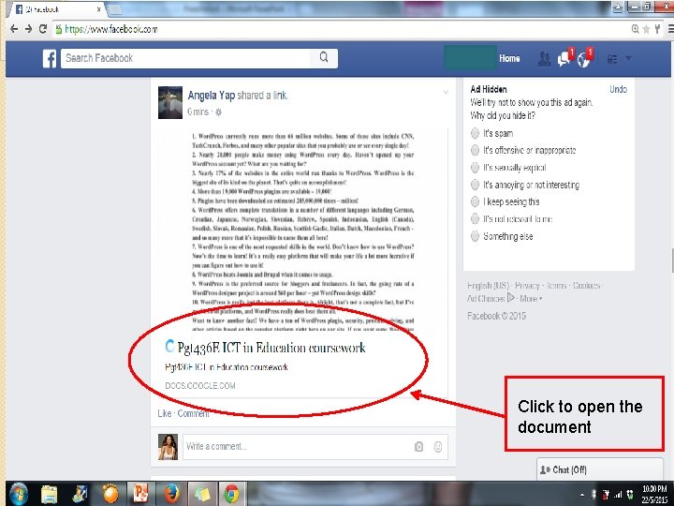The width and height of the screenshot is (674, 506).
Task: Click the Chrome user profile button
Action: (x=616, y=7)
